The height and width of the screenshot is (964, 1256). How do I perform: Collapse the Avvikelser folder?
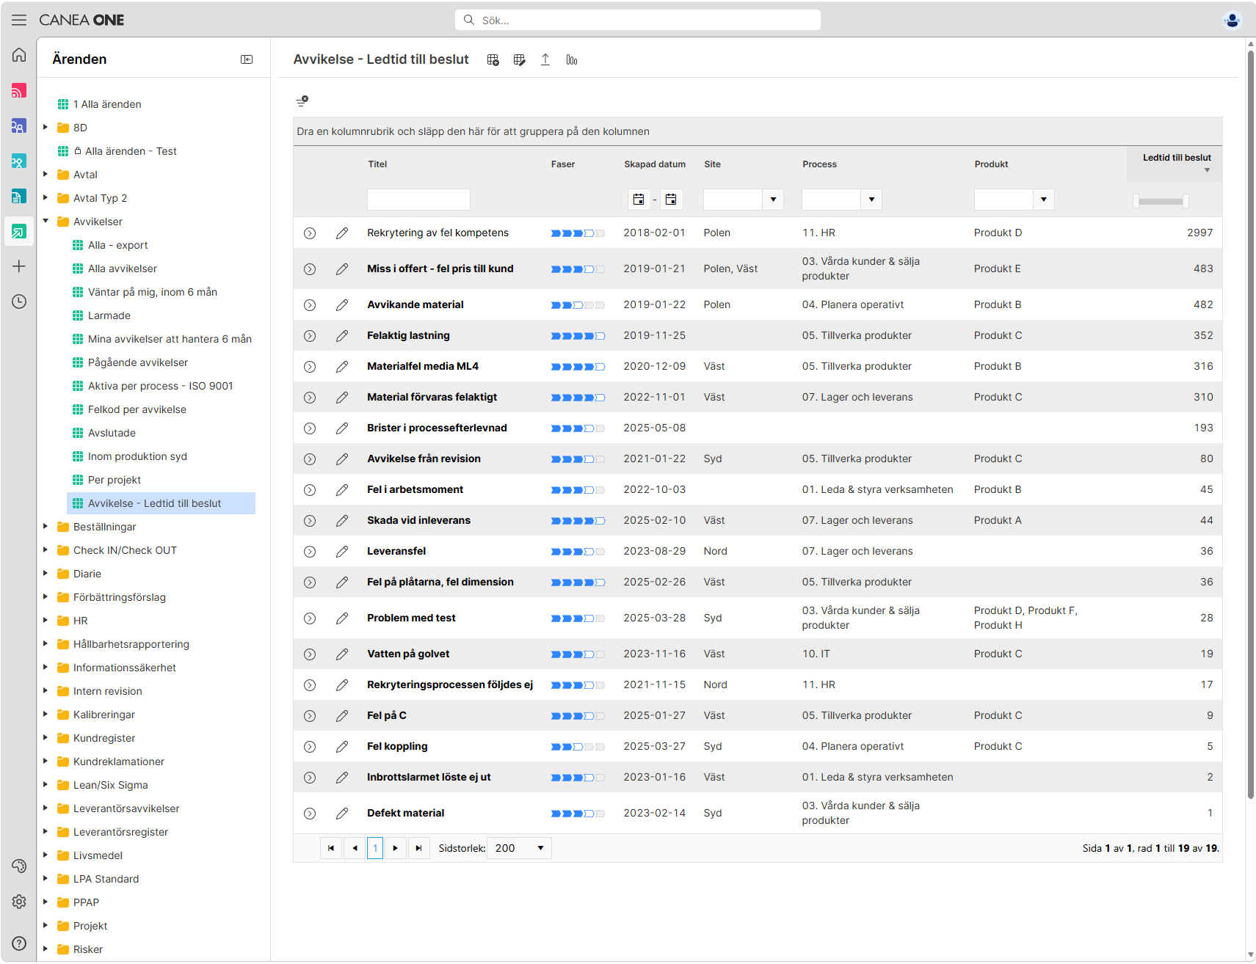(x=46, y=222)
